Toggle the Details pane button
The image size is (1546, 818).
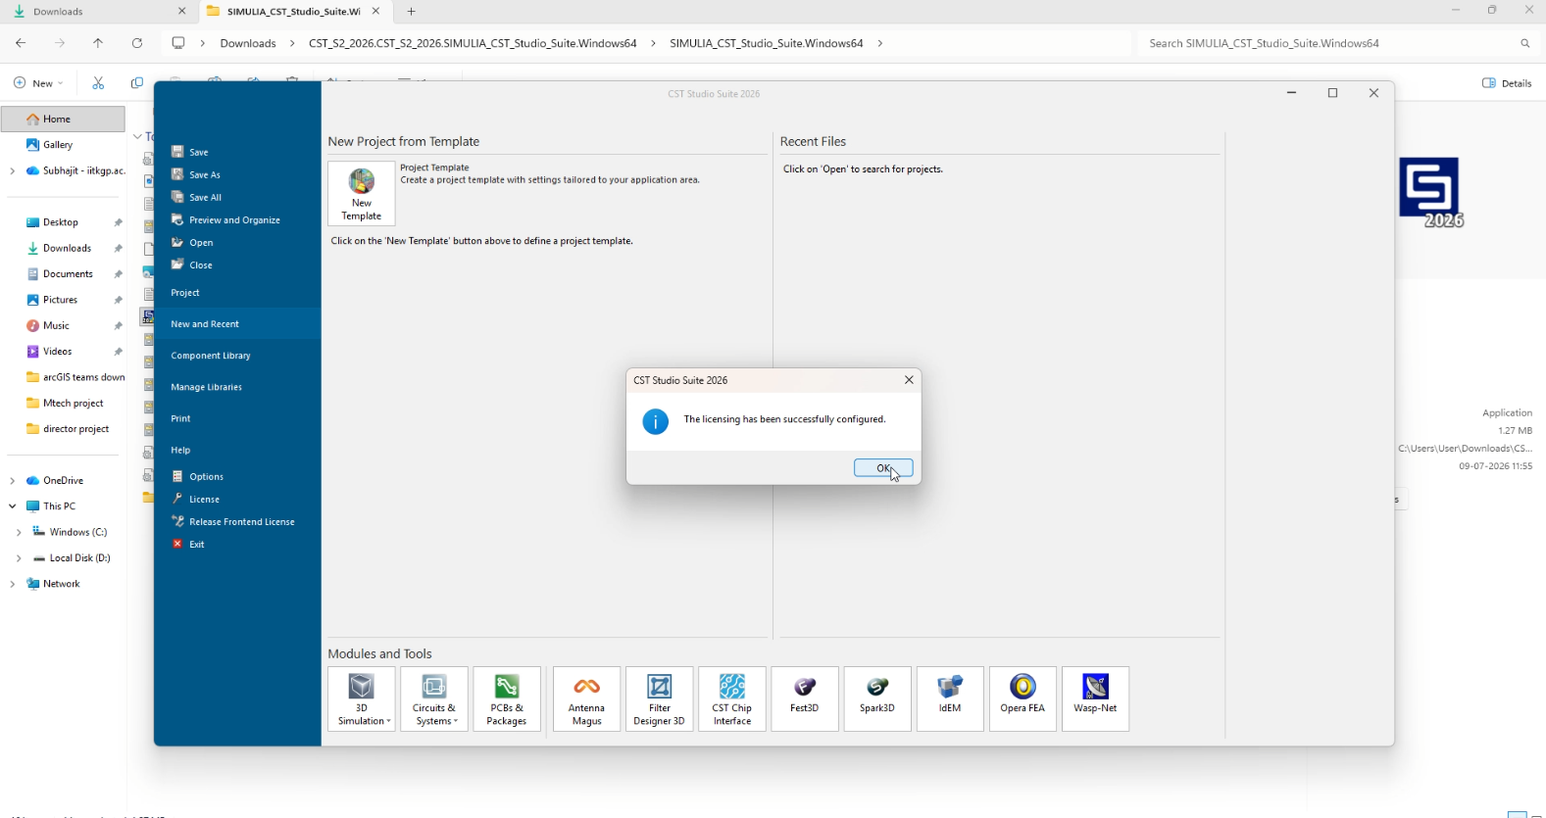pos(1508,83)
